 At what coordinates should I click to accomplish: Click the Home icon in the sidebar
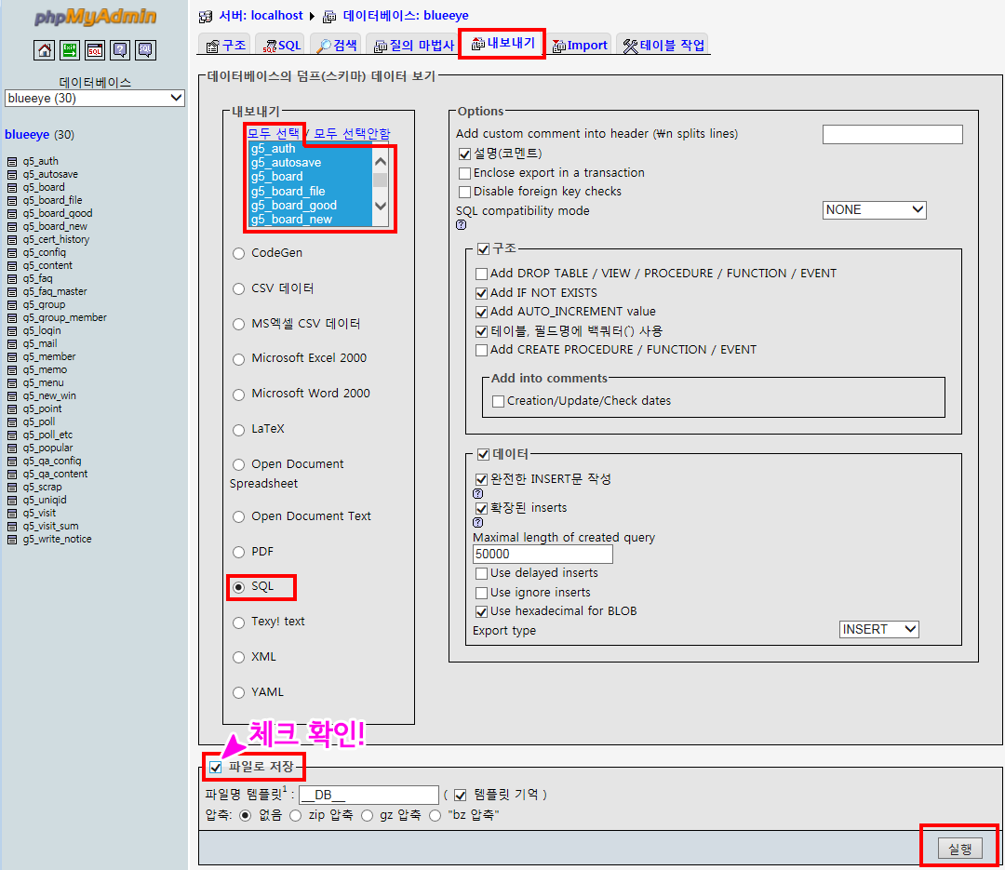(45, 50)
